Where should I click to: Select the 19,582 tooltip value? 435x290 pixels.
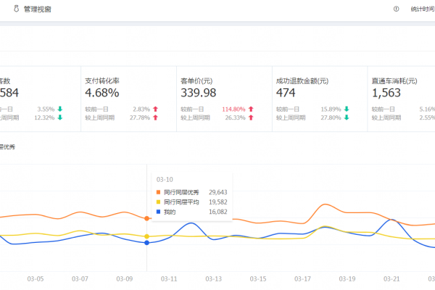(218, 202)
